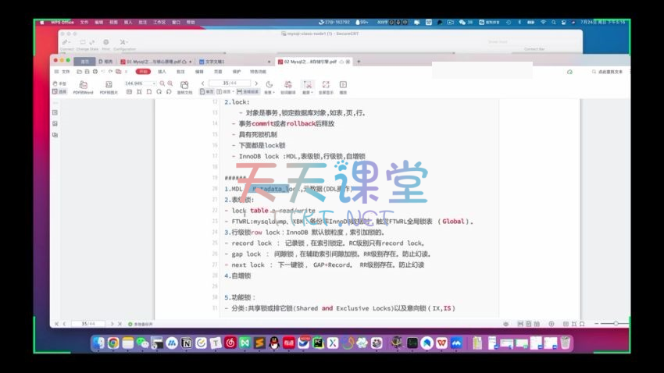Click the page number input field

point(227,83)
